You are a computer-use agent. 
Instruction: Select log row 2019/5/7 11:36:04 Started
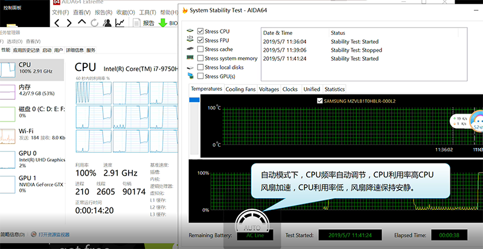pyautogui.click(x=364, y=41)
